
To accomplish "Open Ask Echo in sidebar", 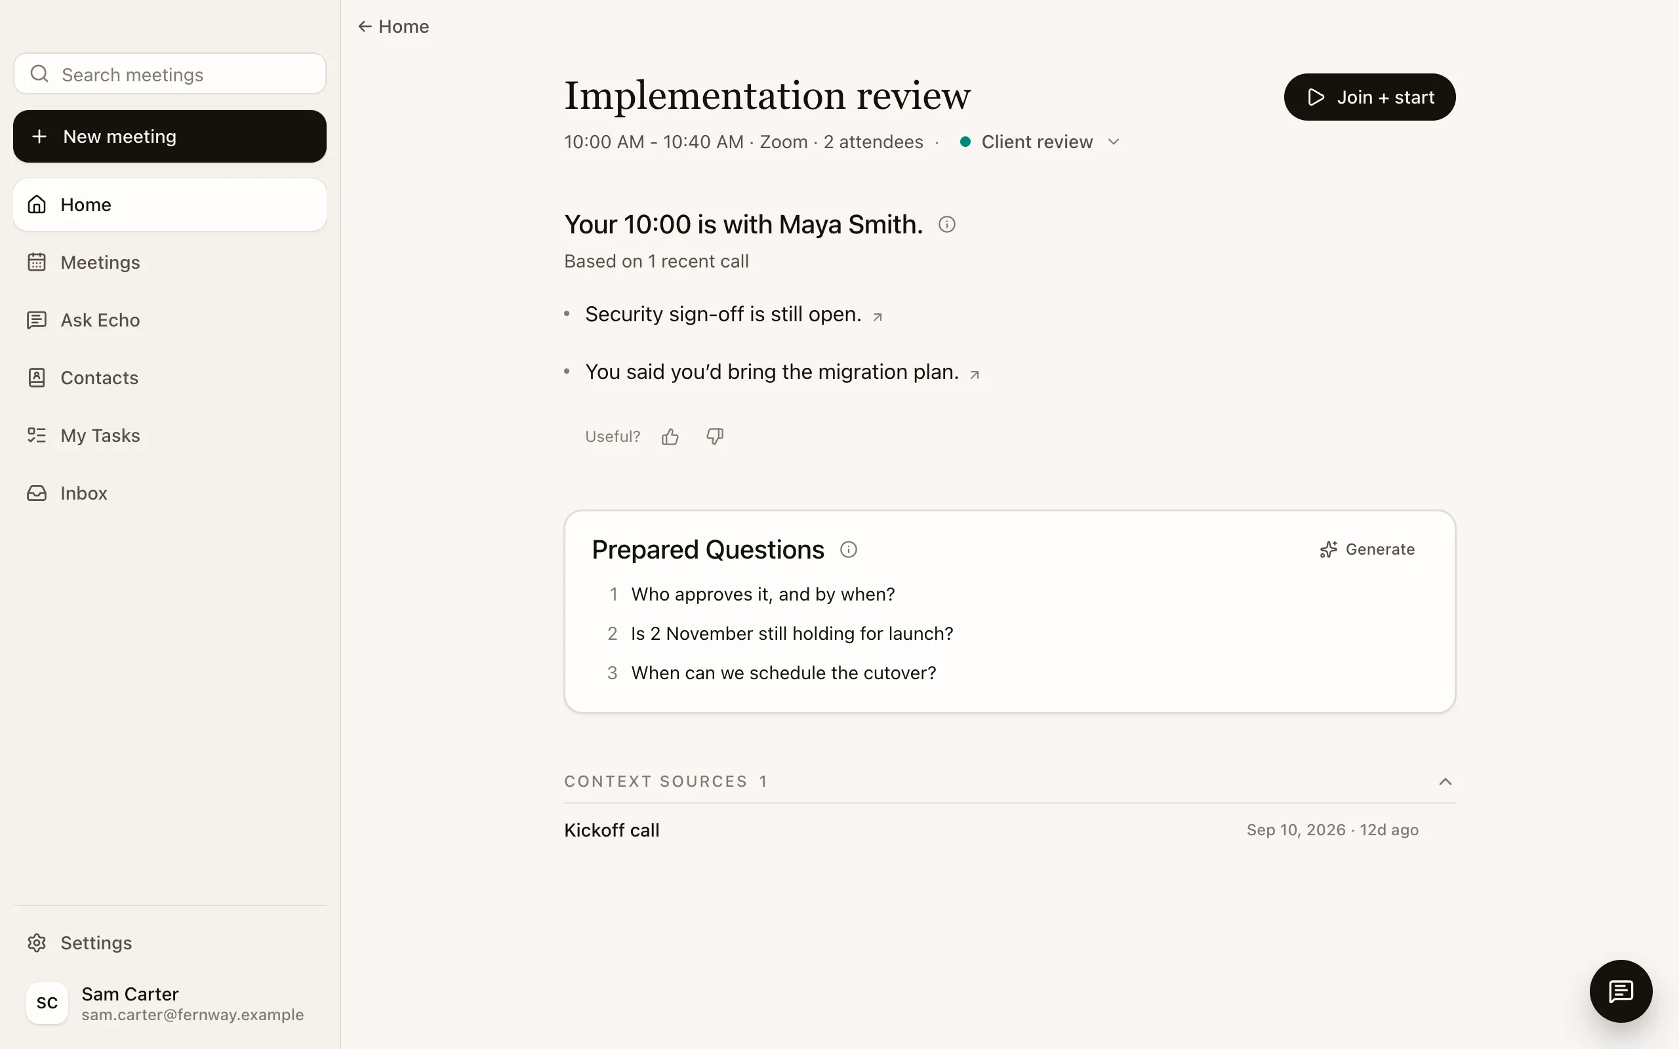I will 169,320.
